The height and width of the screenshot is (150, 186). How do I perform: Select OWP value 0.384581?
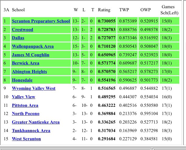click(149, 139)
